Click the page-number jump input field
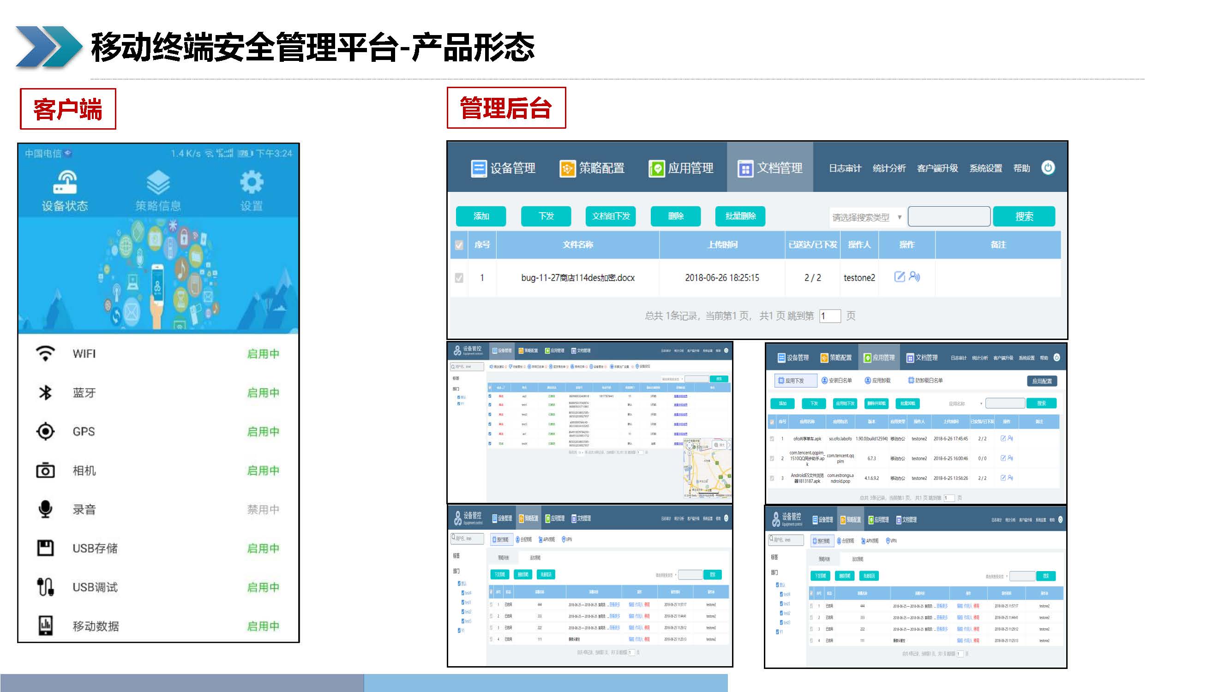The width and height of the screenshot is (1231, 692). coord(829,316)
